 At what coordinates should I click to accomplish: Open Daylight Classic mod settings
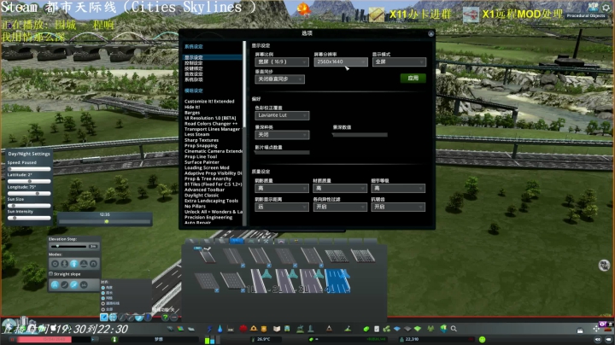click(x=202, y=196)
